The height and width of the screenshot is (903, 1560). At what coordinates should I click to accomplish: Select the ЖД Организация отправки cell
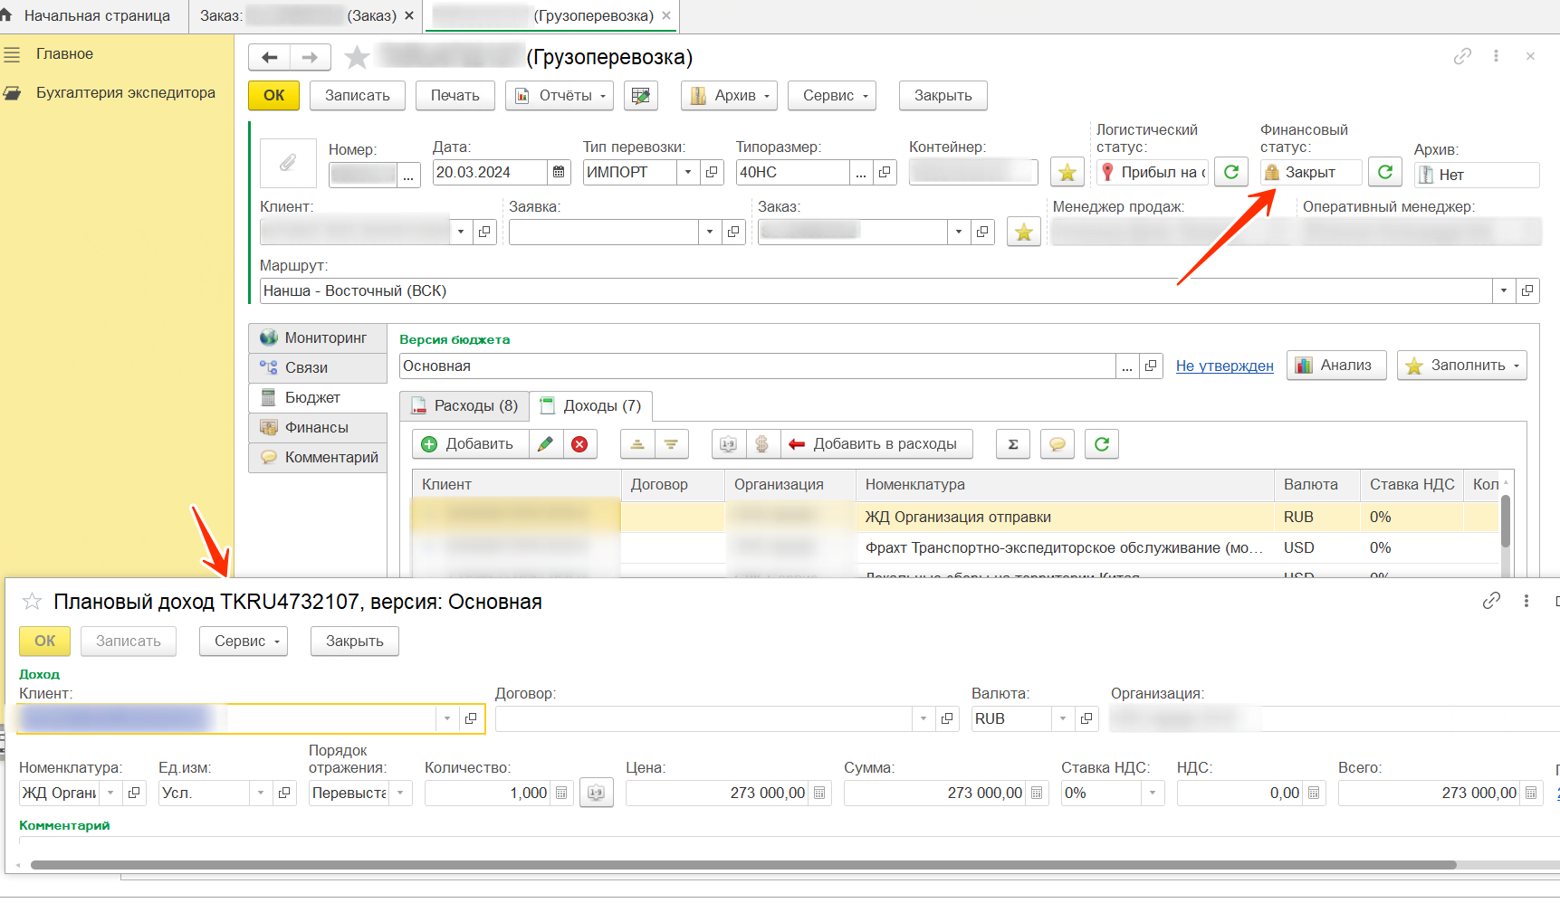click(x=1065, y=517)
